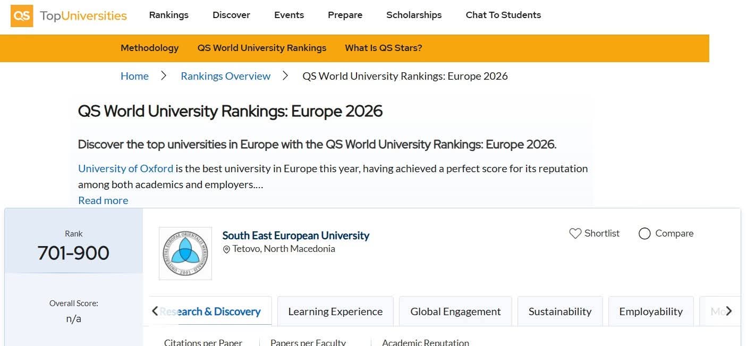Click the QS TopUniversities logo

click(69, 15)
